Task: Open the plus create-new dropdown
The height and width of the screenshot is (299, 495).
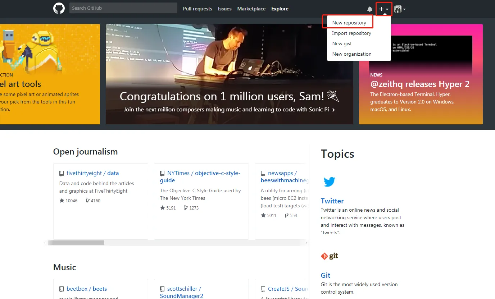Action: pyautogui.click(x=383, y=9)
